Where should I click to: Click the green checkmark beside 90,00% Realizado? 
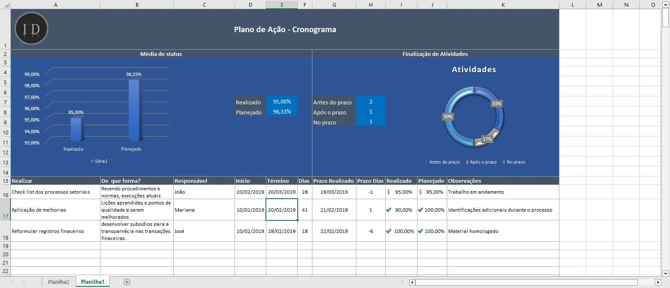click(389, 210)
